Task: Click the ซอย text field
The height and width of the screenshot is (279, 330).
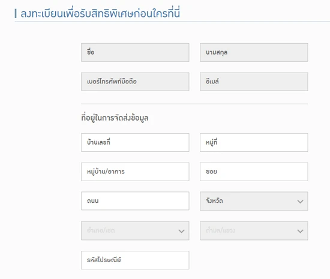Action: (254, 172)
